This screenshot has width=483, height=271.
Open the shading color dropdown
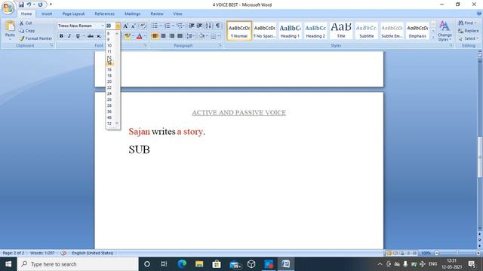click(x=207, y=36)
